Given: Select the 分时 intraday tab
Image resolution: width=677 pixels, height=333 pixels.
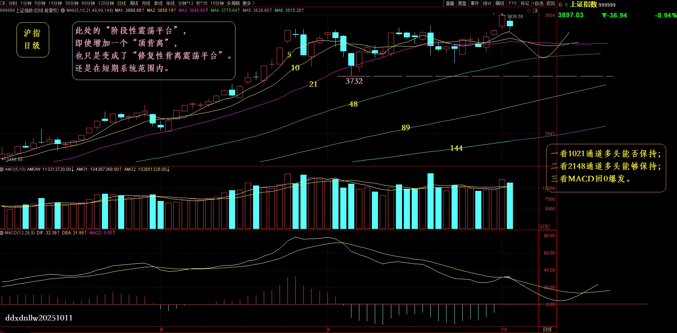Looking at the screenshot, I should tap(13, 3).
